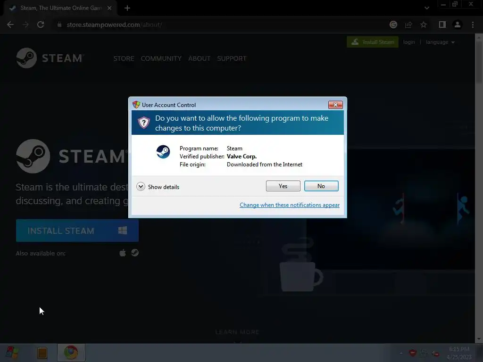This screenshot has width=483, height=362.
Task: Open the Windows Start button
Action: 12,353
